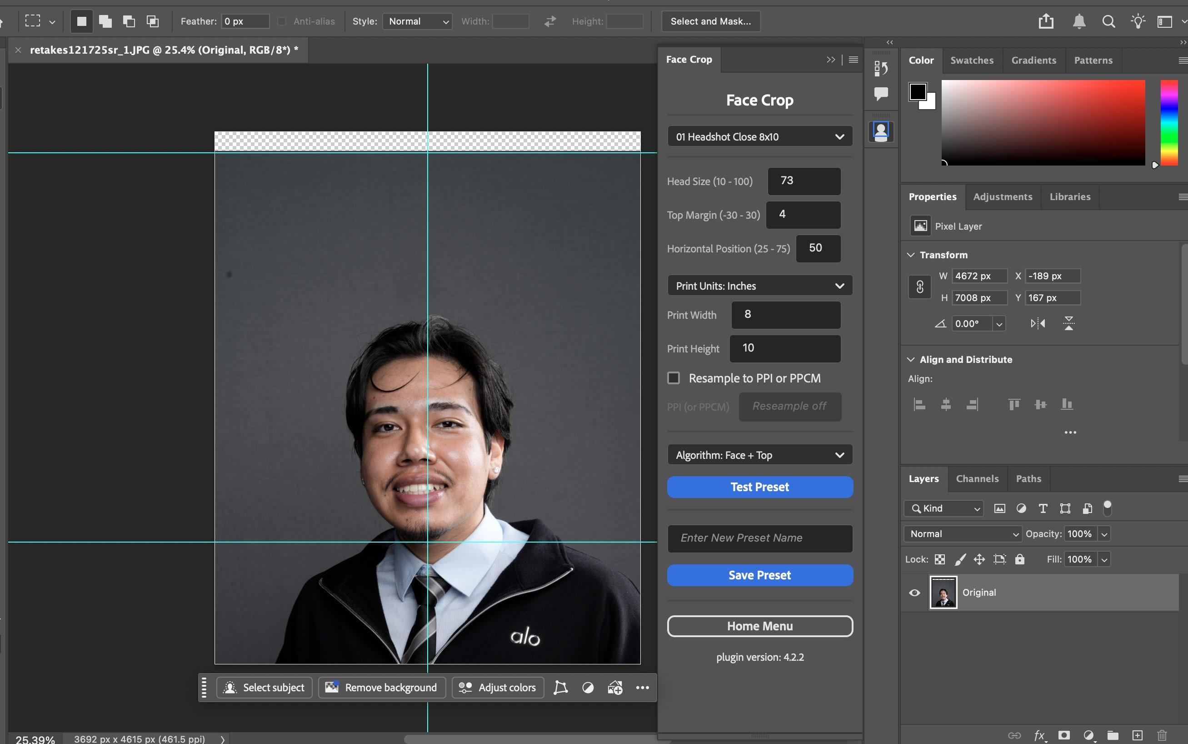
Task: Open the Algorithm: Face + Top dropdown
Action: click(759, 455)
